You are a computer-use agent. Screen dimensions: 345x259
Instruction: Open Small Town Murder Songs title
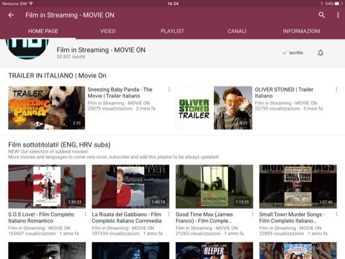point(292,218)
